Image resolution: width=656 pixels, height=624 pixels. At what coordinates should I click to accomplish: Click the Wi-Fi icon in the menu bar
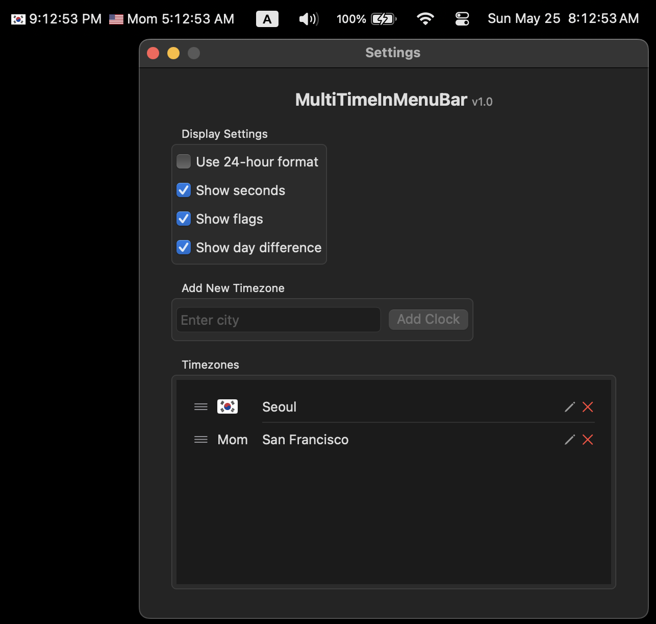click(425, 18)
